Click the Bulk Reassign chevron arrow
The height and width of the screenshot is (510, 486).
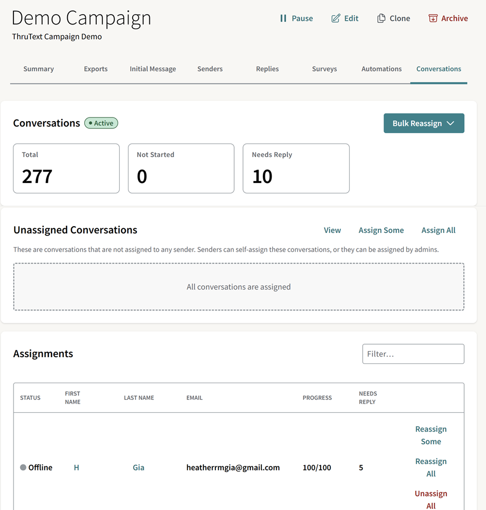pos(451,123)
